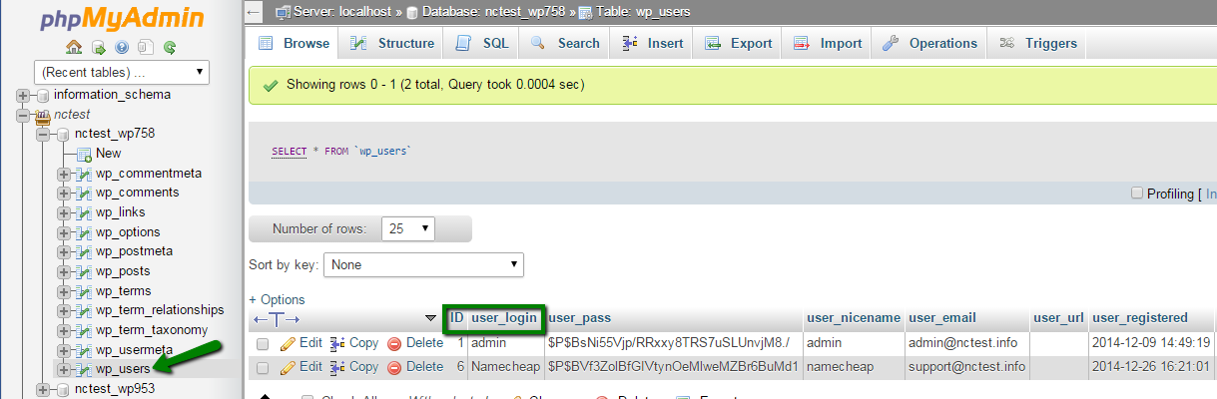Open the Sort by key dropdown
Screen dimensions: 1217x399
426,265
